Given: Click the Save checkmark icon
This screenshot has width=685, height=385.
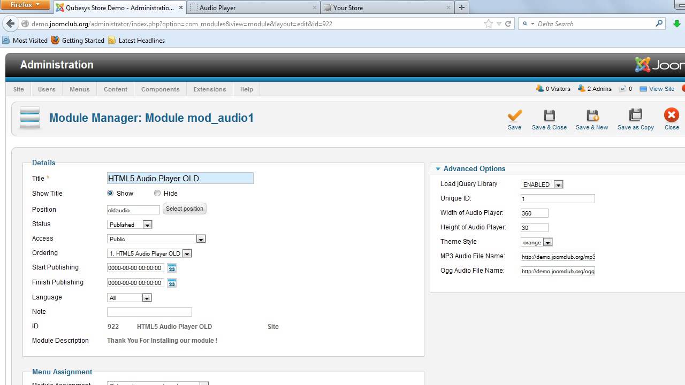Looking at the screenshot, I should [515, 115].
